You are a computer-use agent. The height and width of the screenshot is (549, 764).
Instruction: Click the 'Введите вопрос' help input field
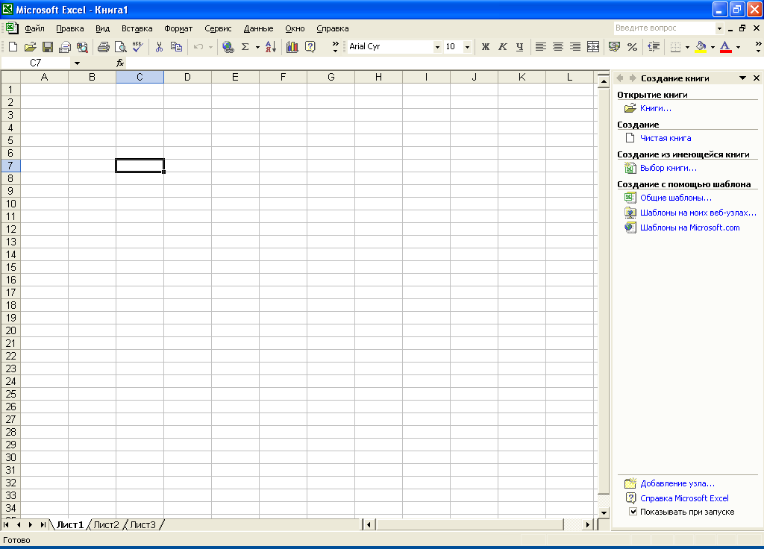point(665,28)
